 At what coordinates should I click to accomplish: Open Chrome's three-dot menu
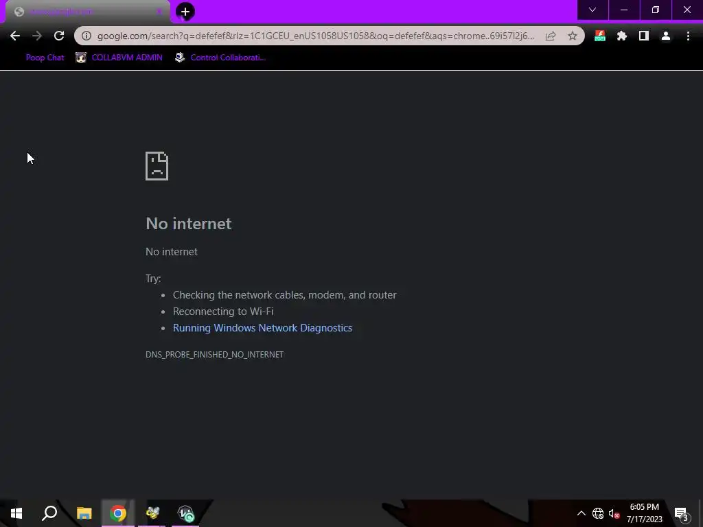click(688, 36)
